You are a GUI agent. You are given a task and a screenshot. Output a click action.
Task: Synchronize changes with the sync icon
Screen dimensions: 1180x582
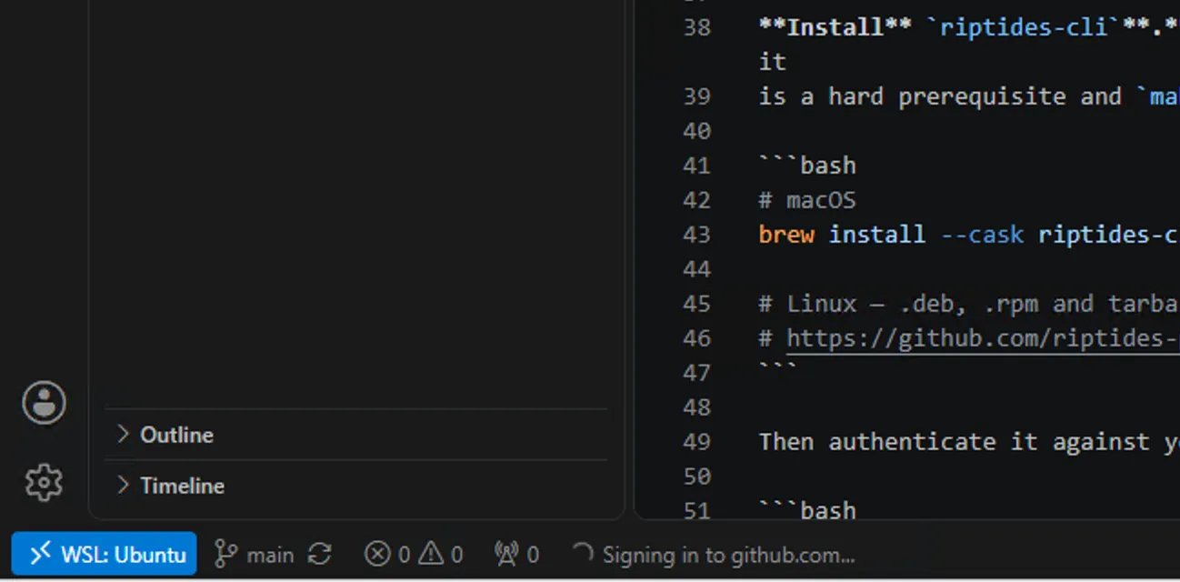(320, 554)
